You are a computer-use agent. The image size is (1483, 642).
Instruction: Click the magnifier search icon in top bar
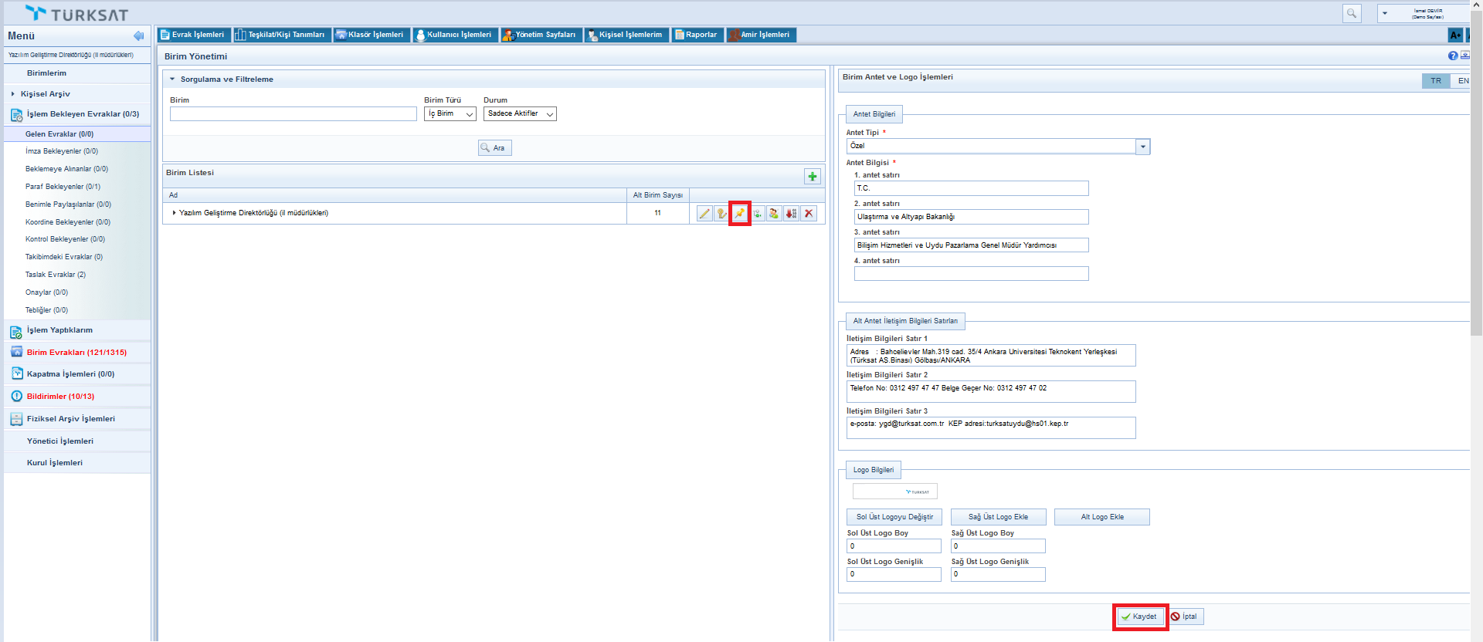click(1352, 13)
